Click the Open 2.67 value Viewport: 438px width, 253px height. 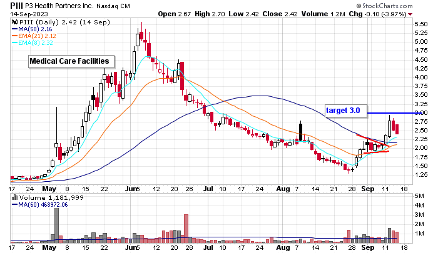coord(175,14)
